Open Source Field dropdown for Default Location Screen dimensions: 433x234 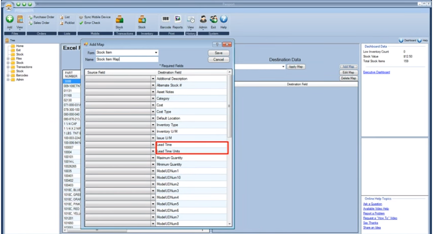[x=153, y=118]
